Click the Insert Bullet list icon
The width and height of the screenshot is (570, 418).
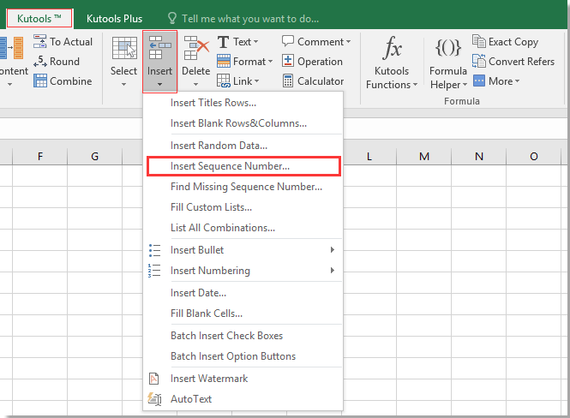click(154, 250)
